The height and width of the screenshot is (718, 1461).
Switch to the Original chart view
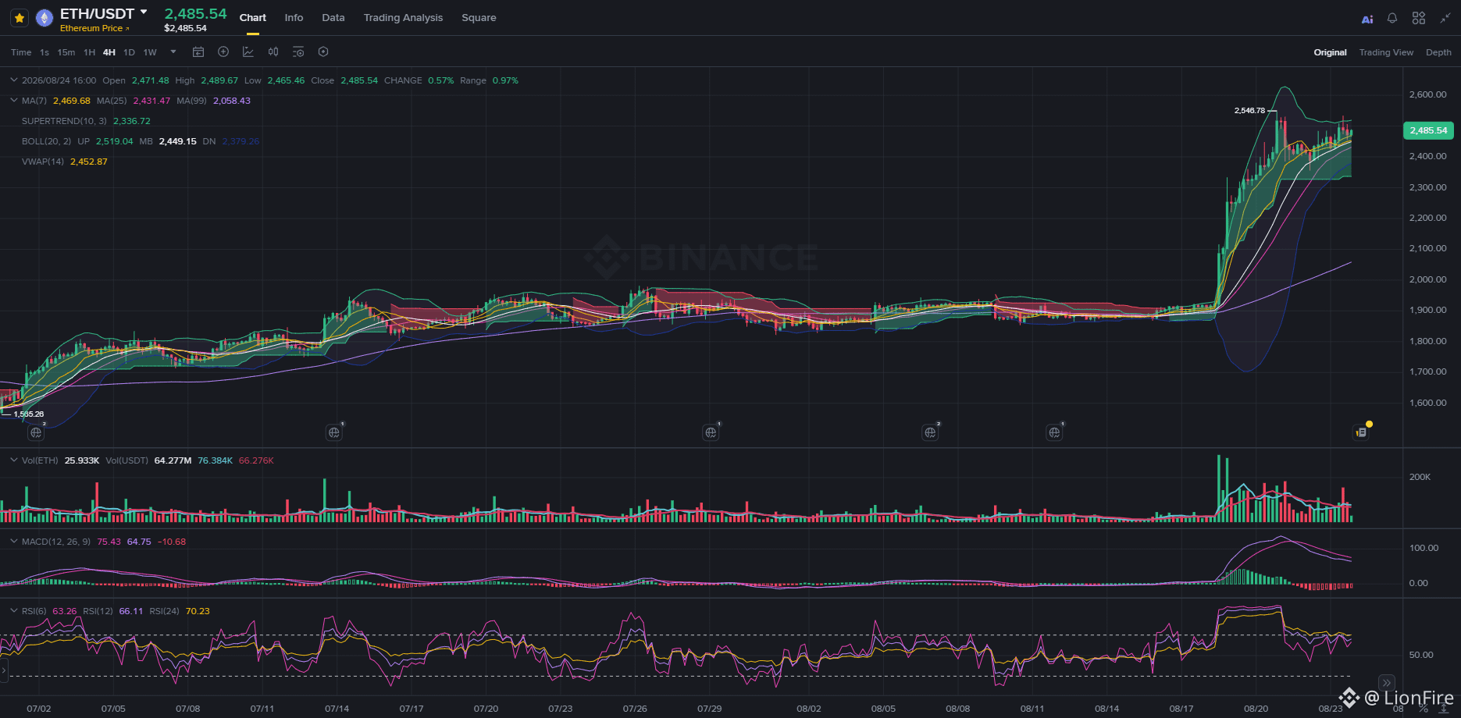pos(1330,52)
